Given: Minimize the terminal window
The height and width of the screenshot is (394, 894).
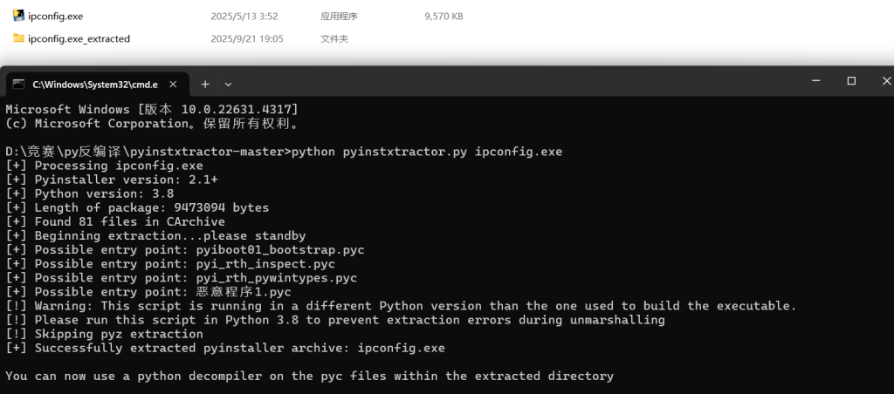Looking at the screenshot, I should (x=812, y=81).
